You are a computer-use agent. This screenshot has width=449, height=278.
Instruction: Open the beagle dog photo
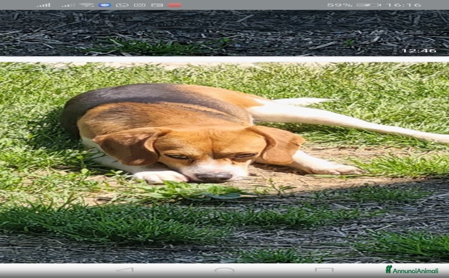tap(224, 162)
